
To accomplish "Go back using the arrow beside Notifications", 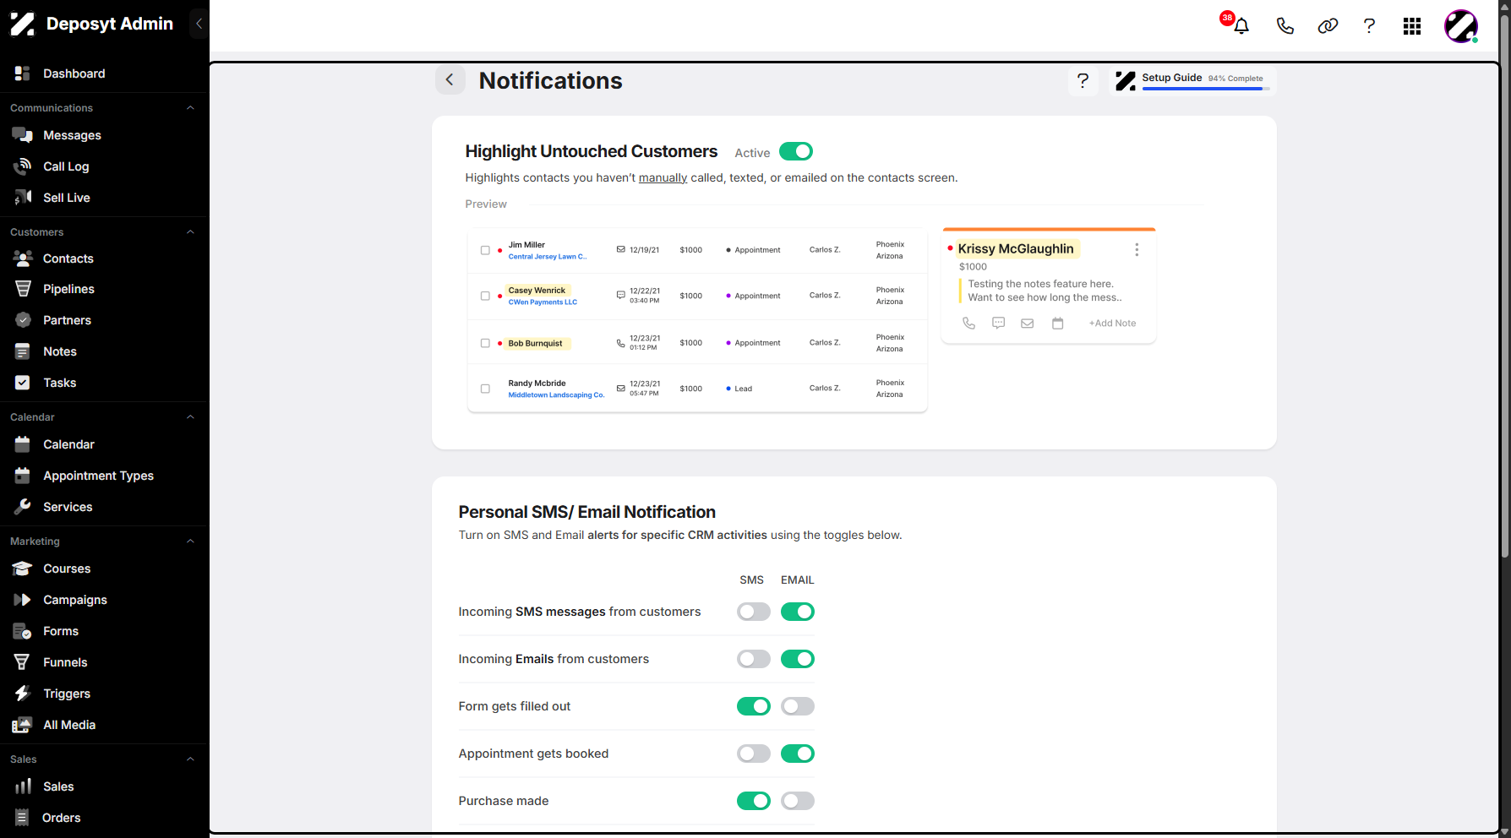I will 450,79.
